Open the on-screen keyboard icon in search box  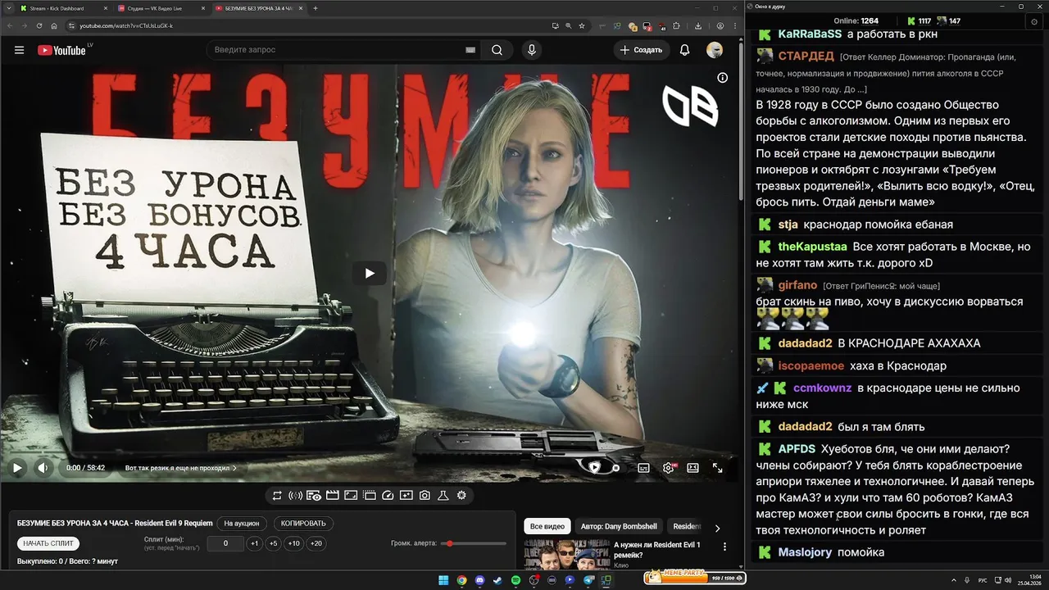click(x=470, y=50)
